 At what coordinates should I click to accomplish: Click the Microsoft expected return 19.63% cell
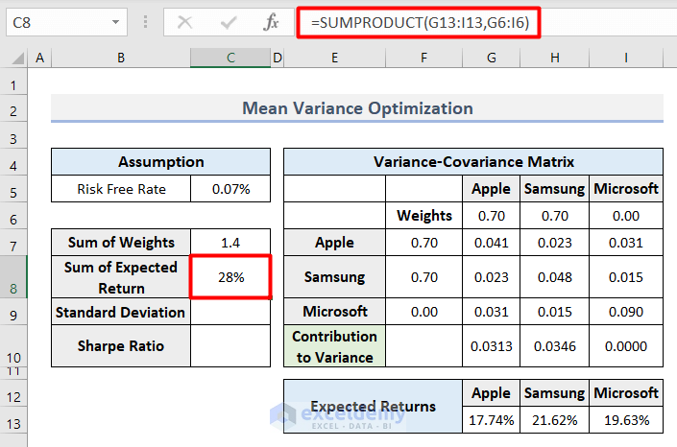pyautogui.click(x=625, y=420)
